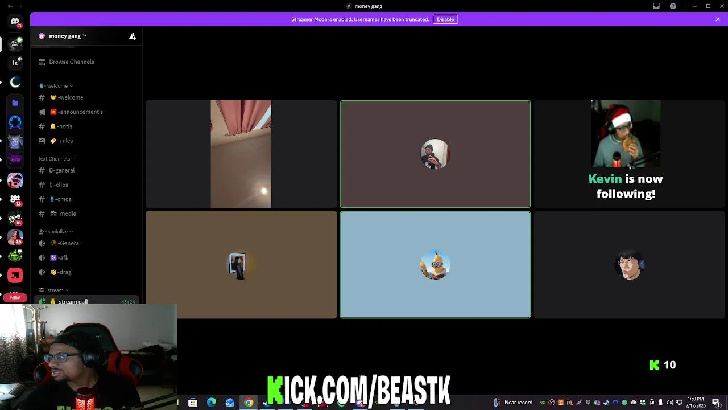The height and width of the screenshot is (410, 728).
Task: Switch to Google Chrome in taskbar
Action: pos(249,403)
